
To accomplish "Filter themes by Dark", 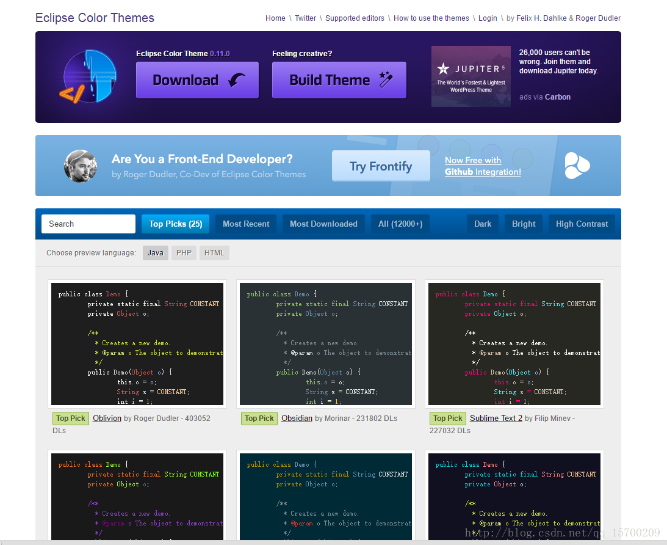I will pyautogui.click(x=482, y=224).
